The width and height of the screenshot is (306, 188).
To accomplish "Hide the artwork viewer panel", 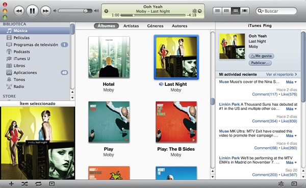I will pyautogui.click(x=52, y=184).
